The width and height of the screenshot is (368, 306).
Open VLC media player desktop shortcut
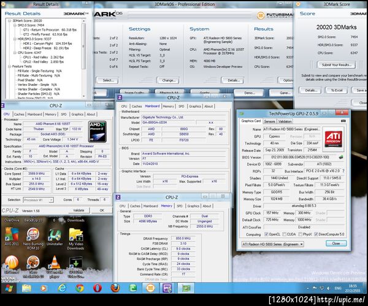tap(54, 262)
